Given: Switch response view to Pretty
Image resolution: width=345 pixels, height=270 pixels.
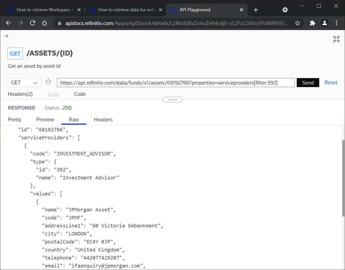Looking at the screenshot, I should pyautogui.click(x=15, y=120).
